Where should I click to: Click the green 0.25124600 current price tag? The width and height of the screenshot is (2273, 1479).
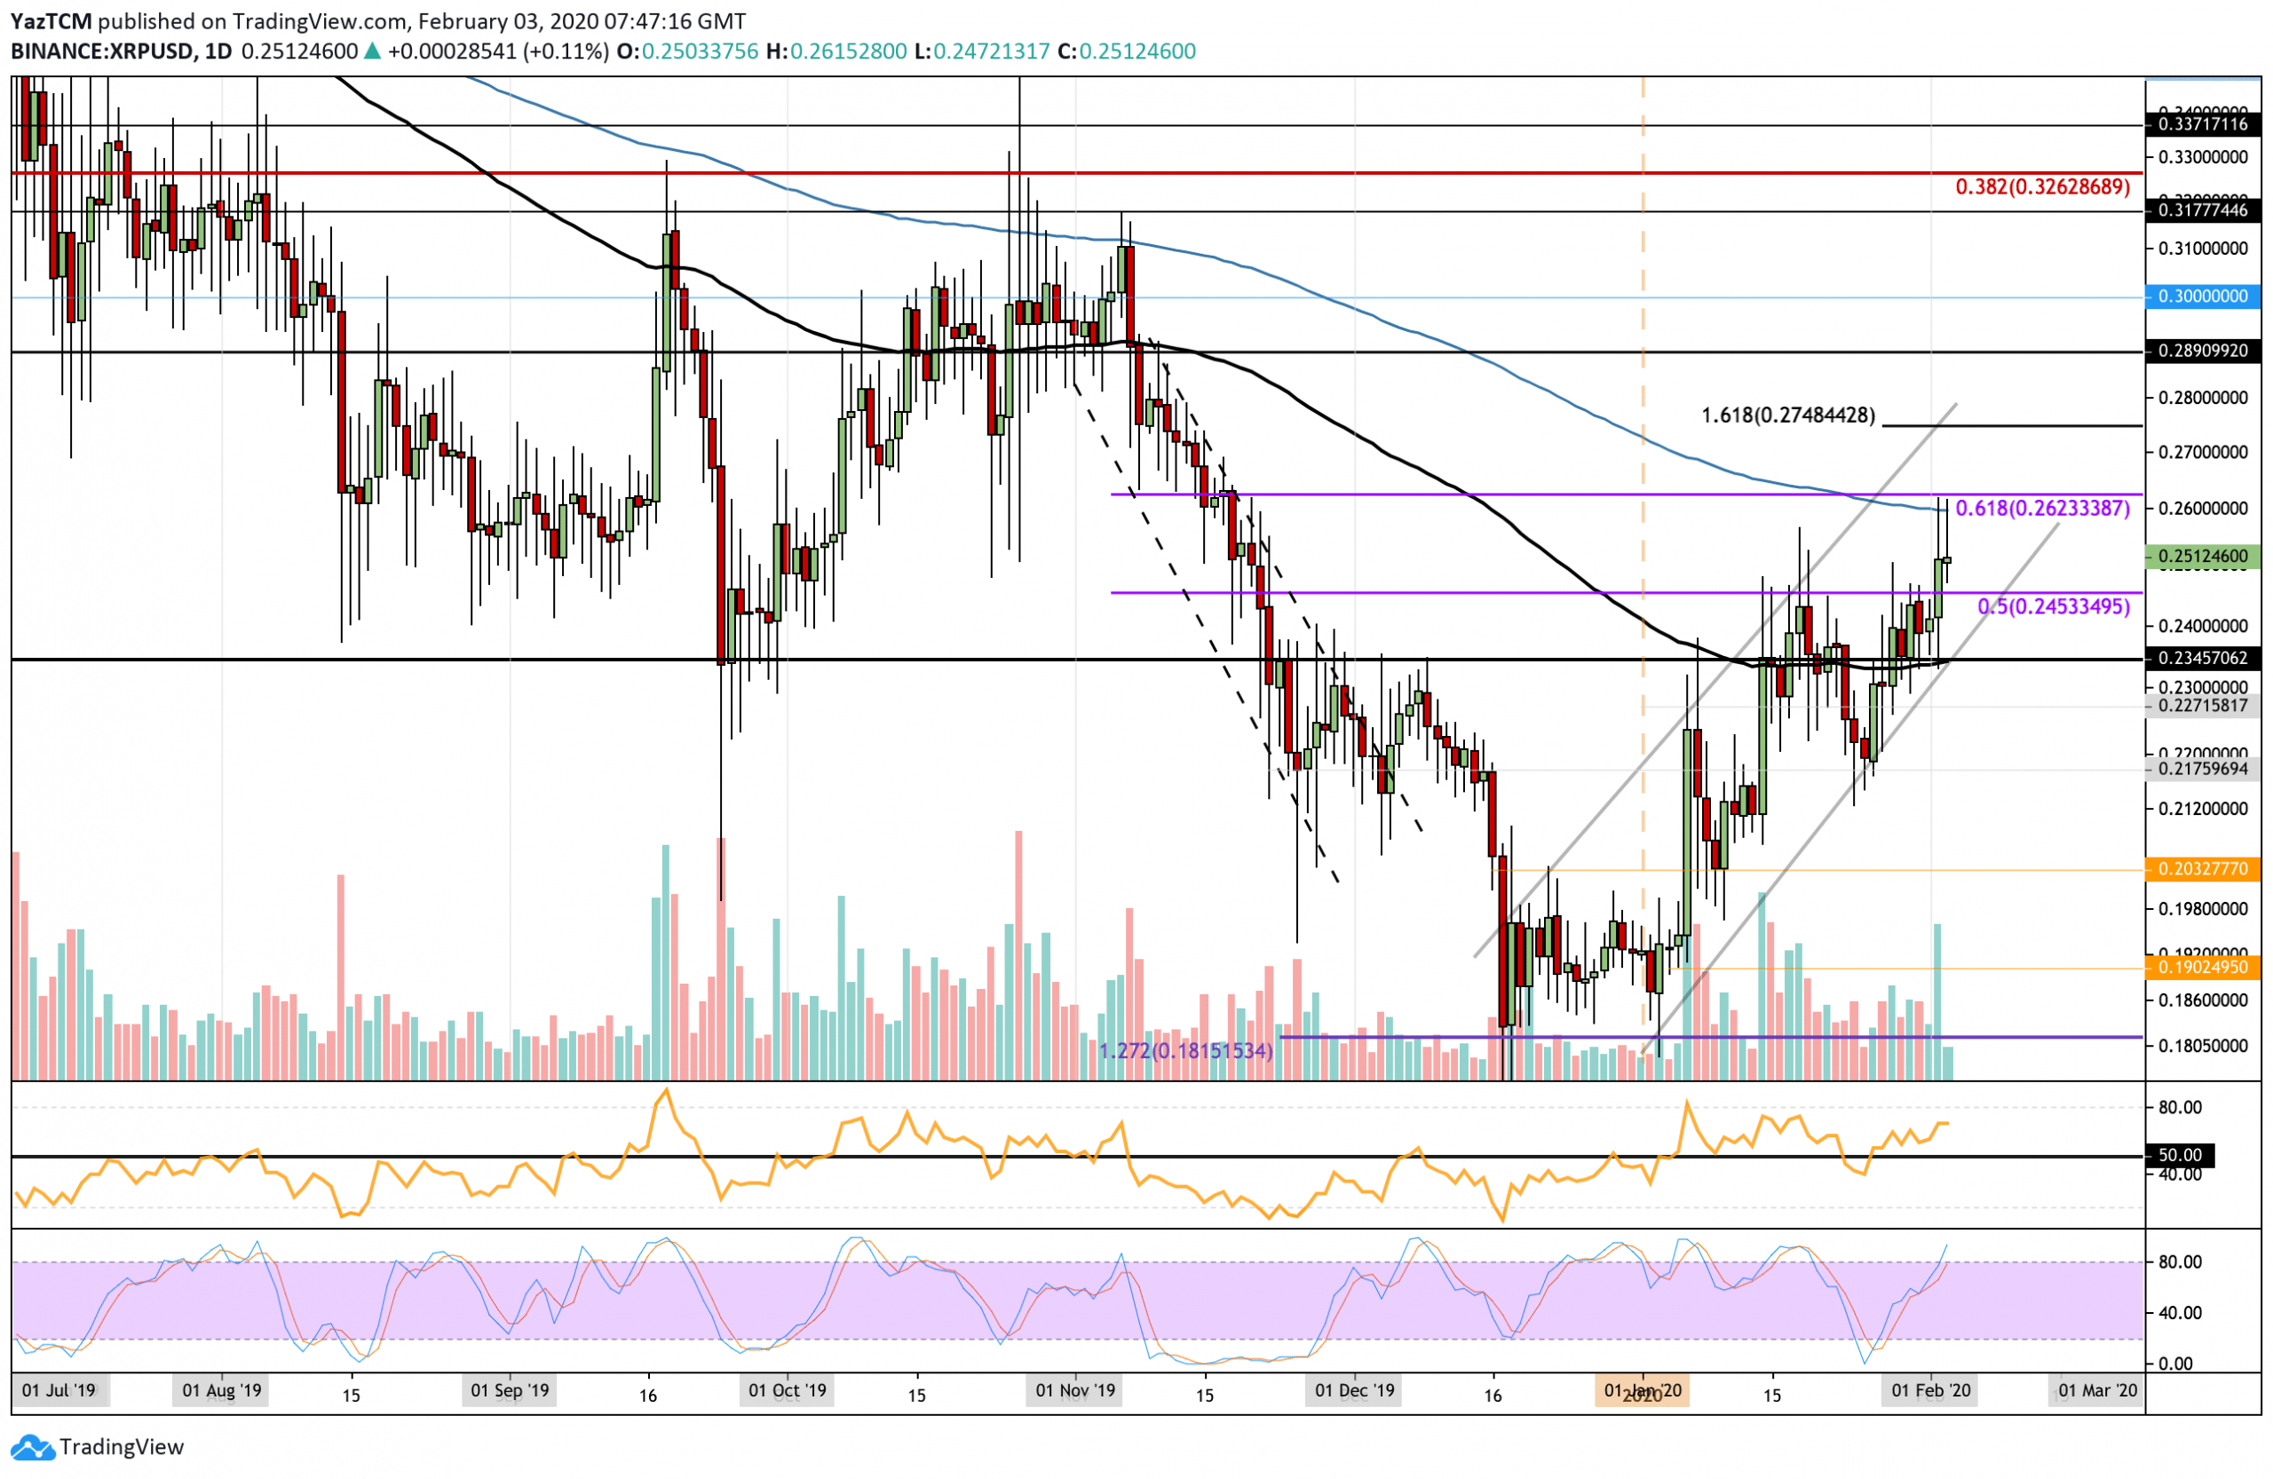click(x=2202, y=557)
